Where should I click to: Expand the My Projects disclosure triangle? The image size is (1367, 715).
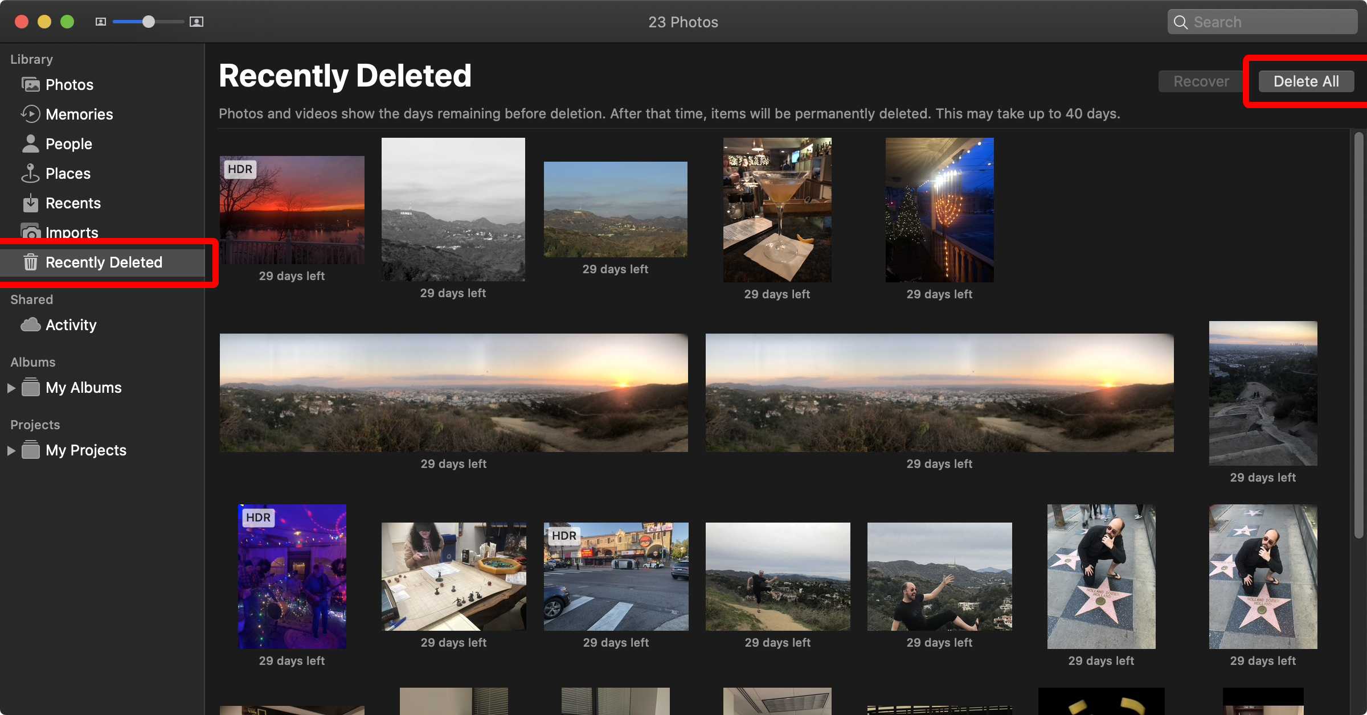pyautogui.click(x=11, y=450)
